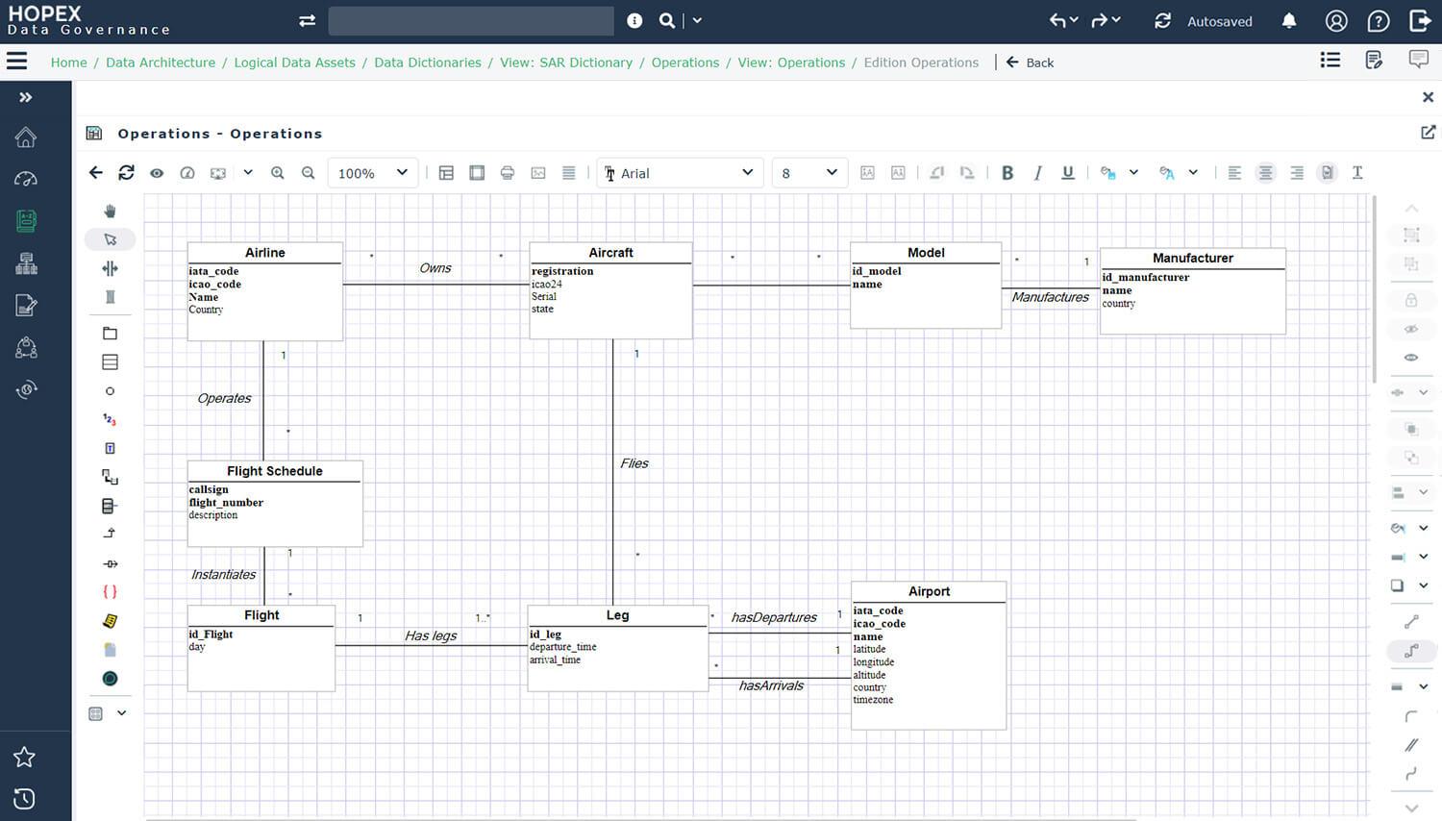Close the diagram panel with X
The image size is (1442, 821).
[1428, 97]
